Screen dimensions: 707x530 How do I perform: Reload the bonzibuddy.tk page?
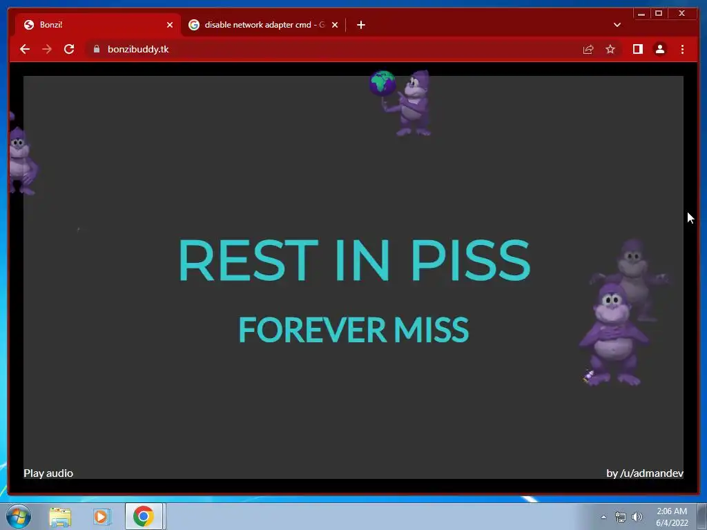(x=69, y=49)
